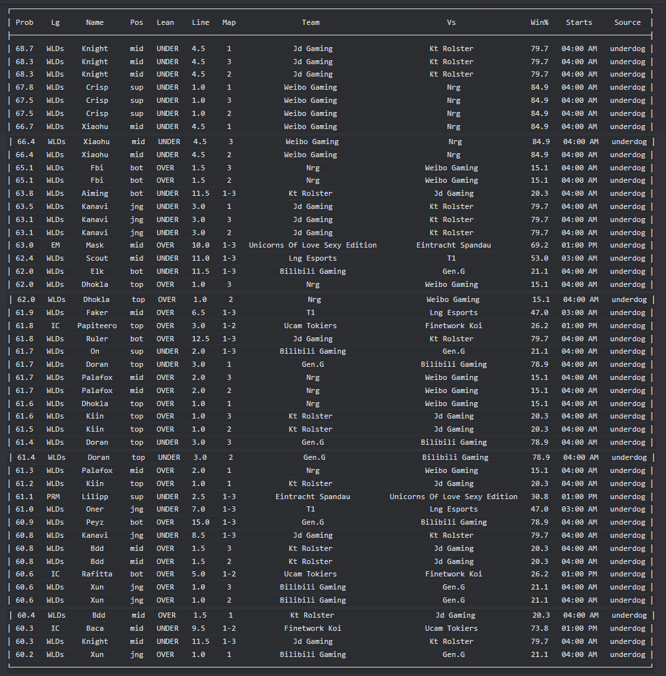666x676 pixels.
Task: Click the 5.0 line value
Action: click(x=198, y=574)
